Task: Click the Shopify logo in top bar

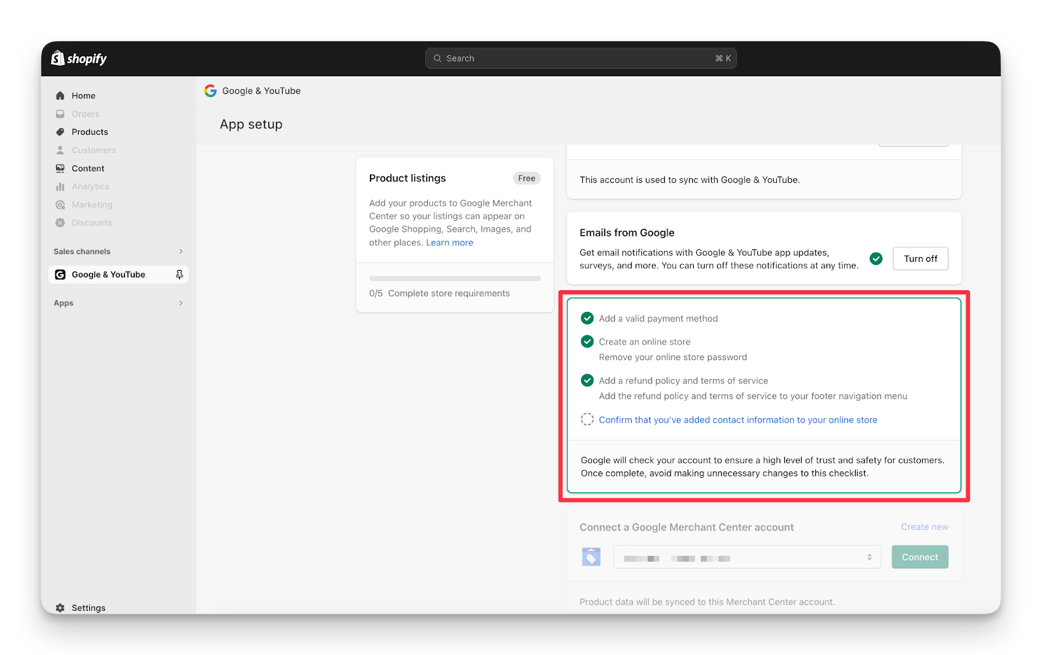Action: [79, 59]
